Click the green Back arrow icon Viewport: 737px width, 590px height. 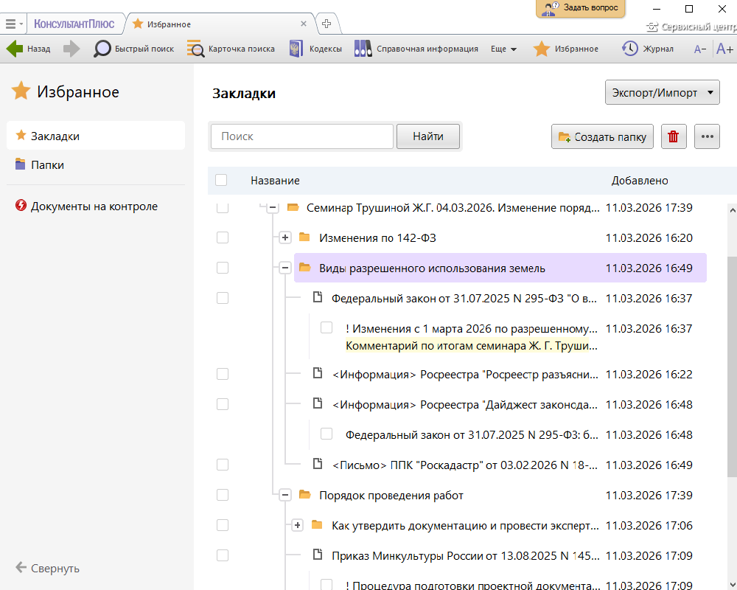(x=15, y=49)
